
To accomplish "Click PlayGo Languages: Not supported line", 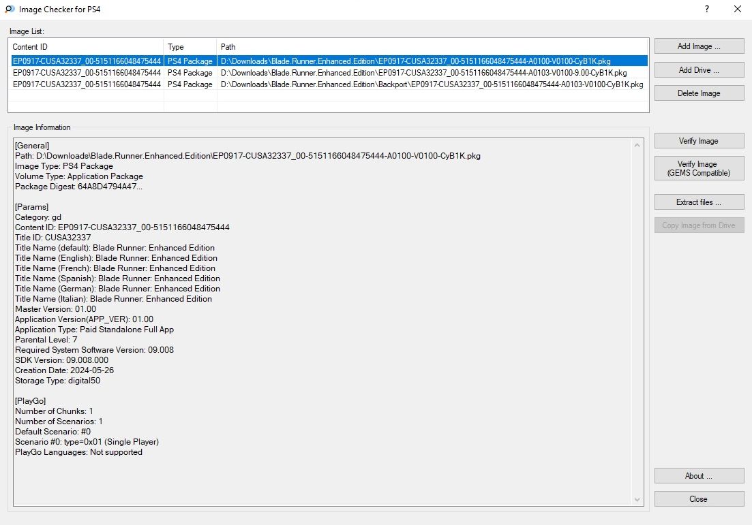I will pos(78,452).
